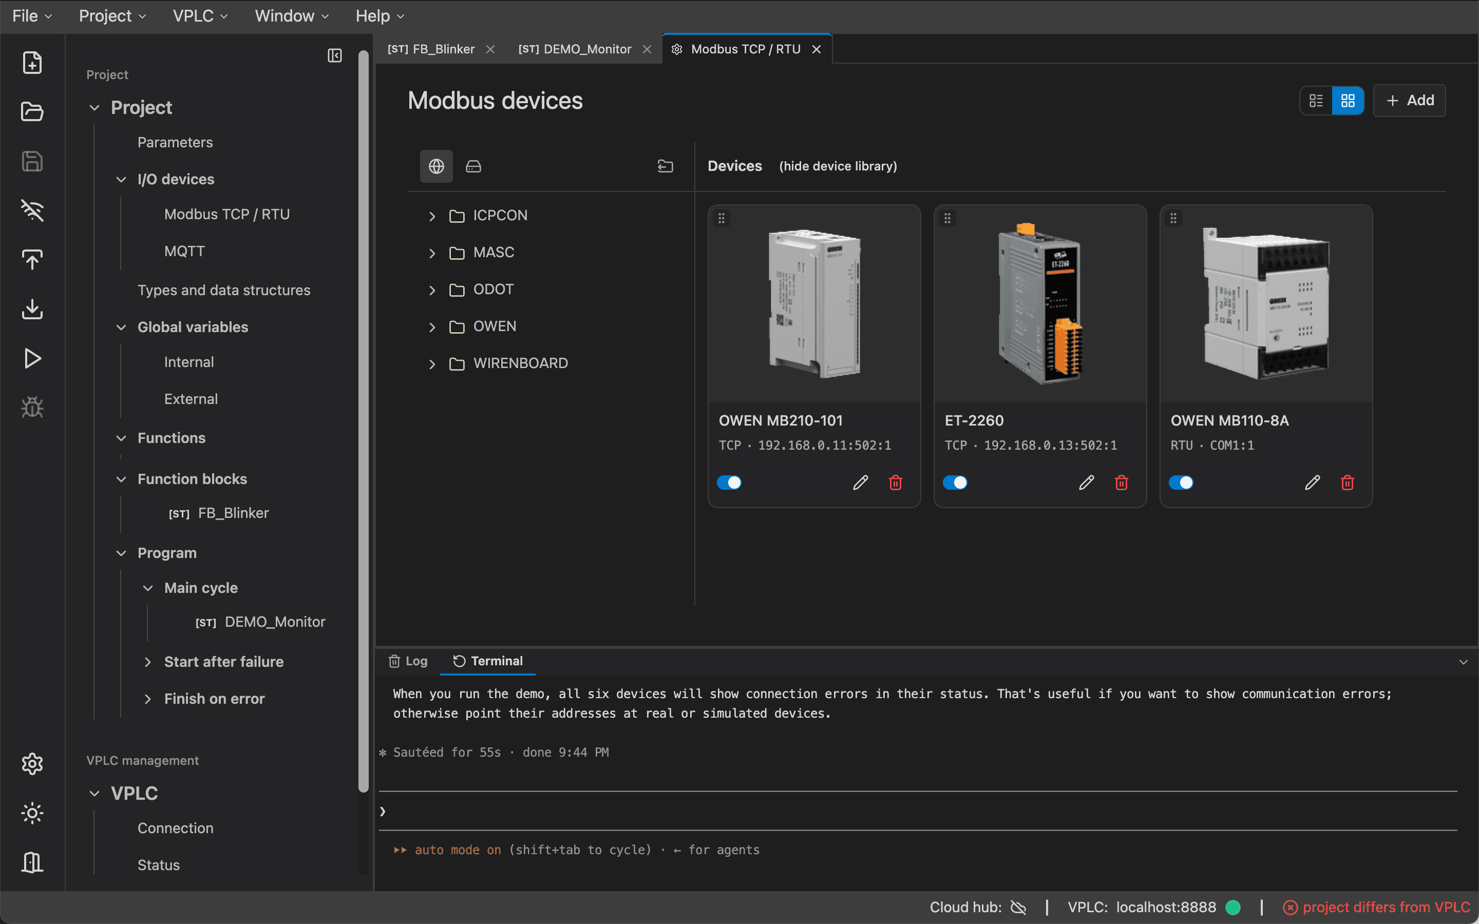Expand the ICPCON library folder
The width and height of the screenshot is (1479, 924).
(x=432, y=216)
